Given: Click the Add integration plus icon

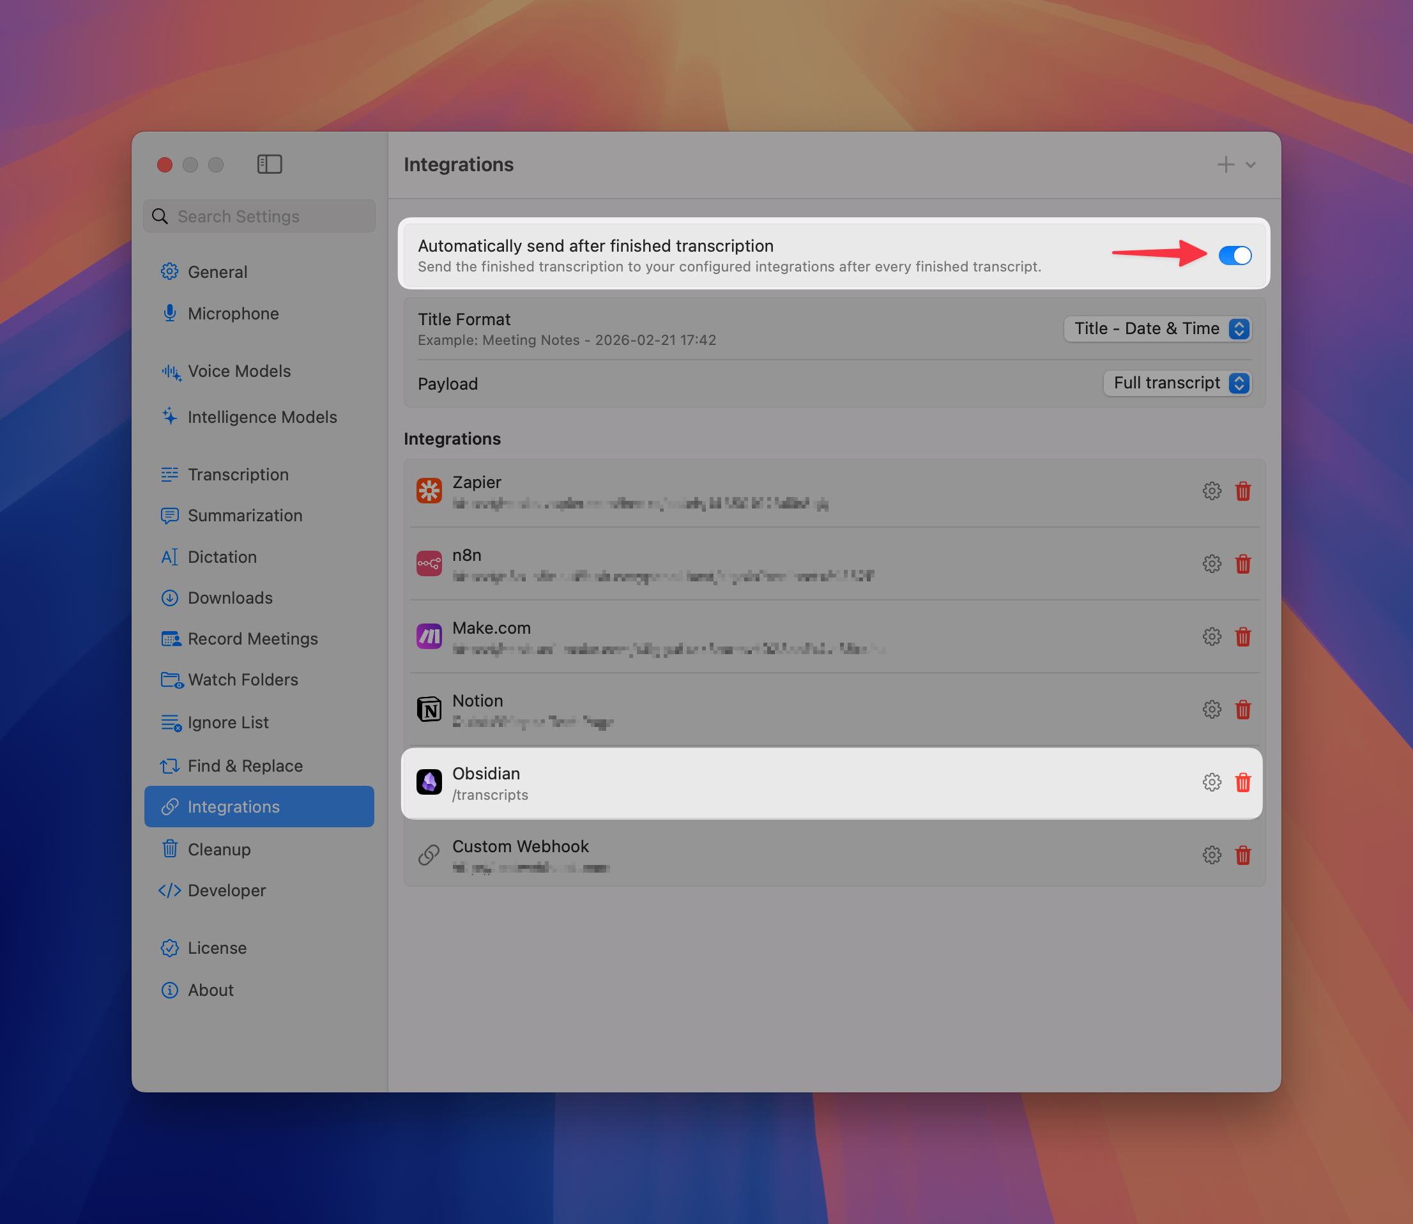Looking at the screenshot, I should pos(1225,165).
